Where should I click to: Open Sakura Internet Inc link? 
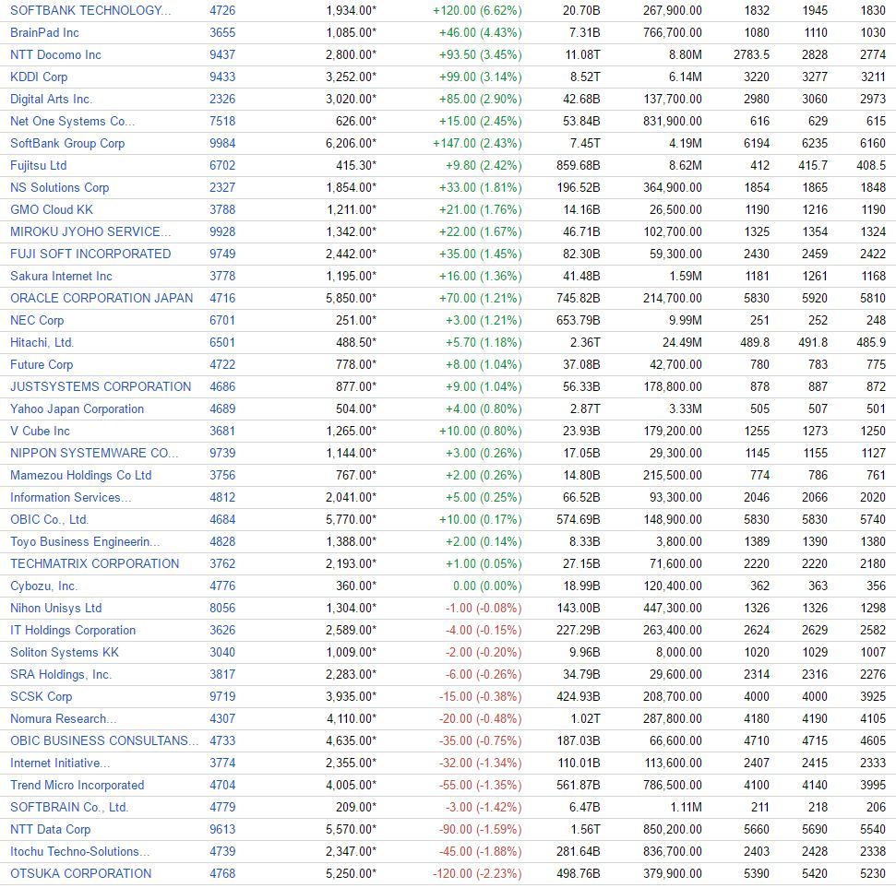point(61,276)
